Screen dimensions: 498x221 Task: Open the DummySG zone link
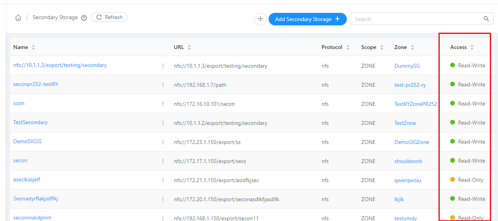[x=407, y=66]
